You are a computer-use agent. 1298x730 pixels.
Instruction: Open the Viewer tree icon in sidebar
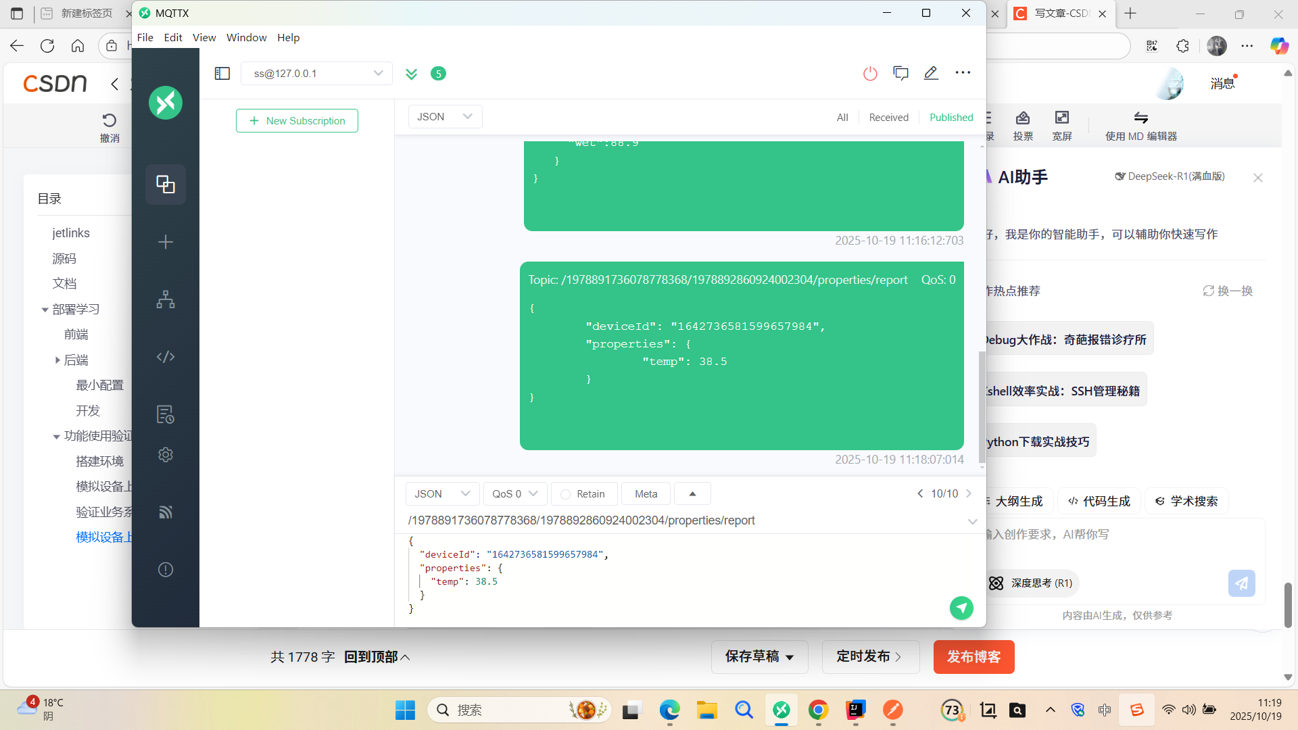tap(166, 299)
